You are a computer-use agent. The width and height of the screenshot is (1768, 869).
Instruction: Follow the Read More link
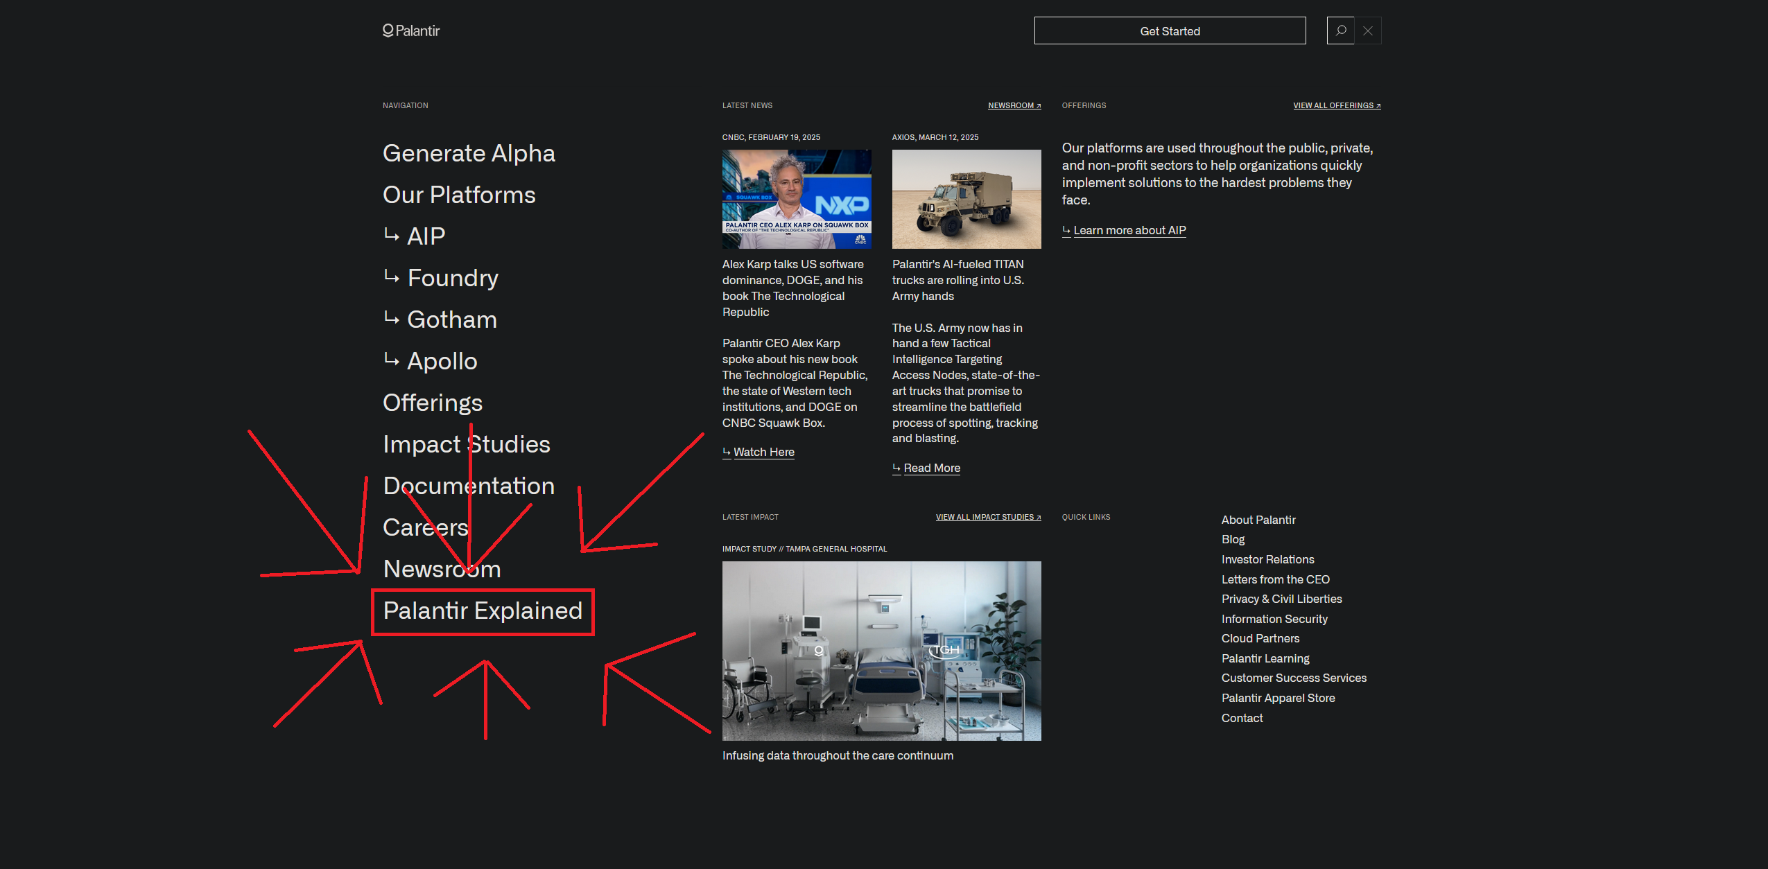click(x=931, y=468)
